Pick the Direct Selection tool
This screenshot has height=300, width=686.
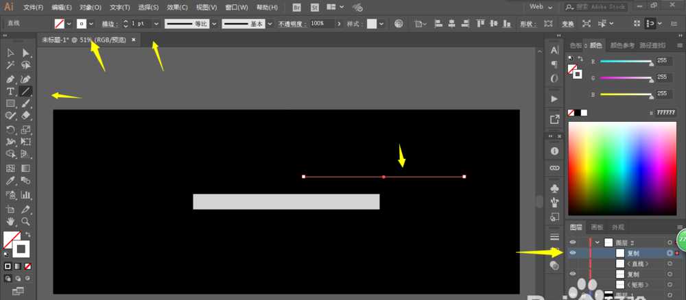[26, 53]
